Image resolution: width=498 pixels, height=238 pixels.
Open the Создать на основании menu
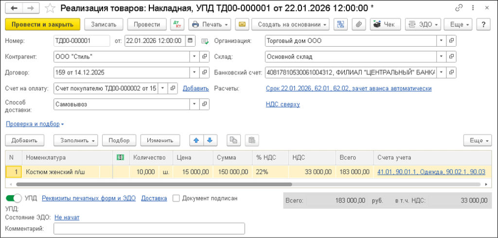[x=290, y=24]
